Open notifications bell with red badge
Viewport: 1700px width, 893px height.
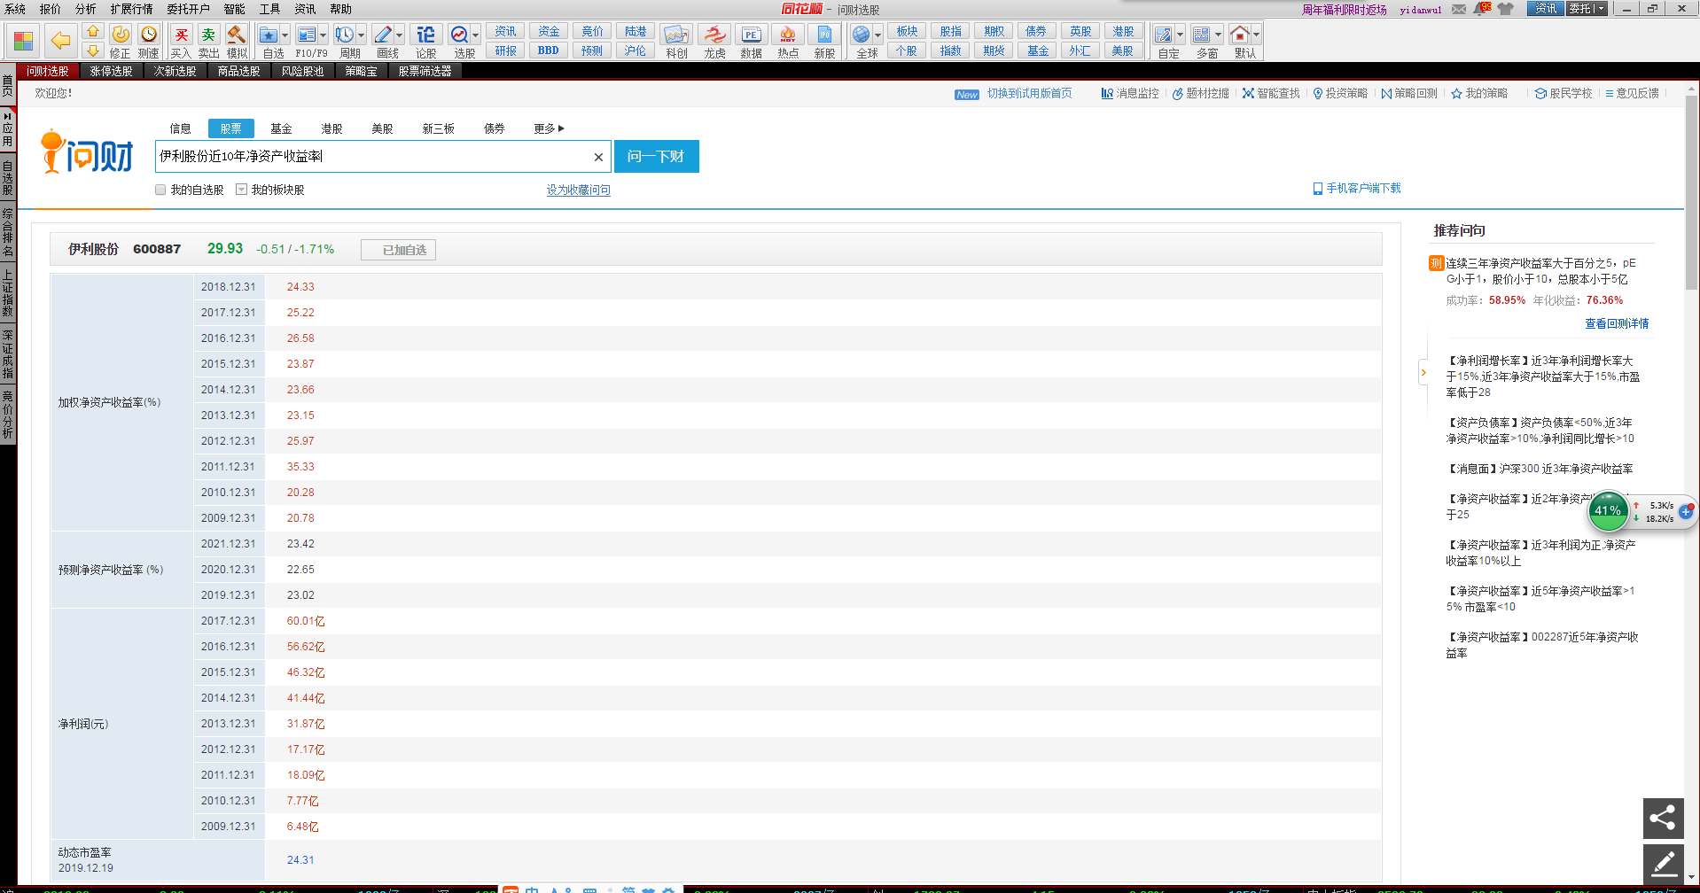click(1482, 9)
